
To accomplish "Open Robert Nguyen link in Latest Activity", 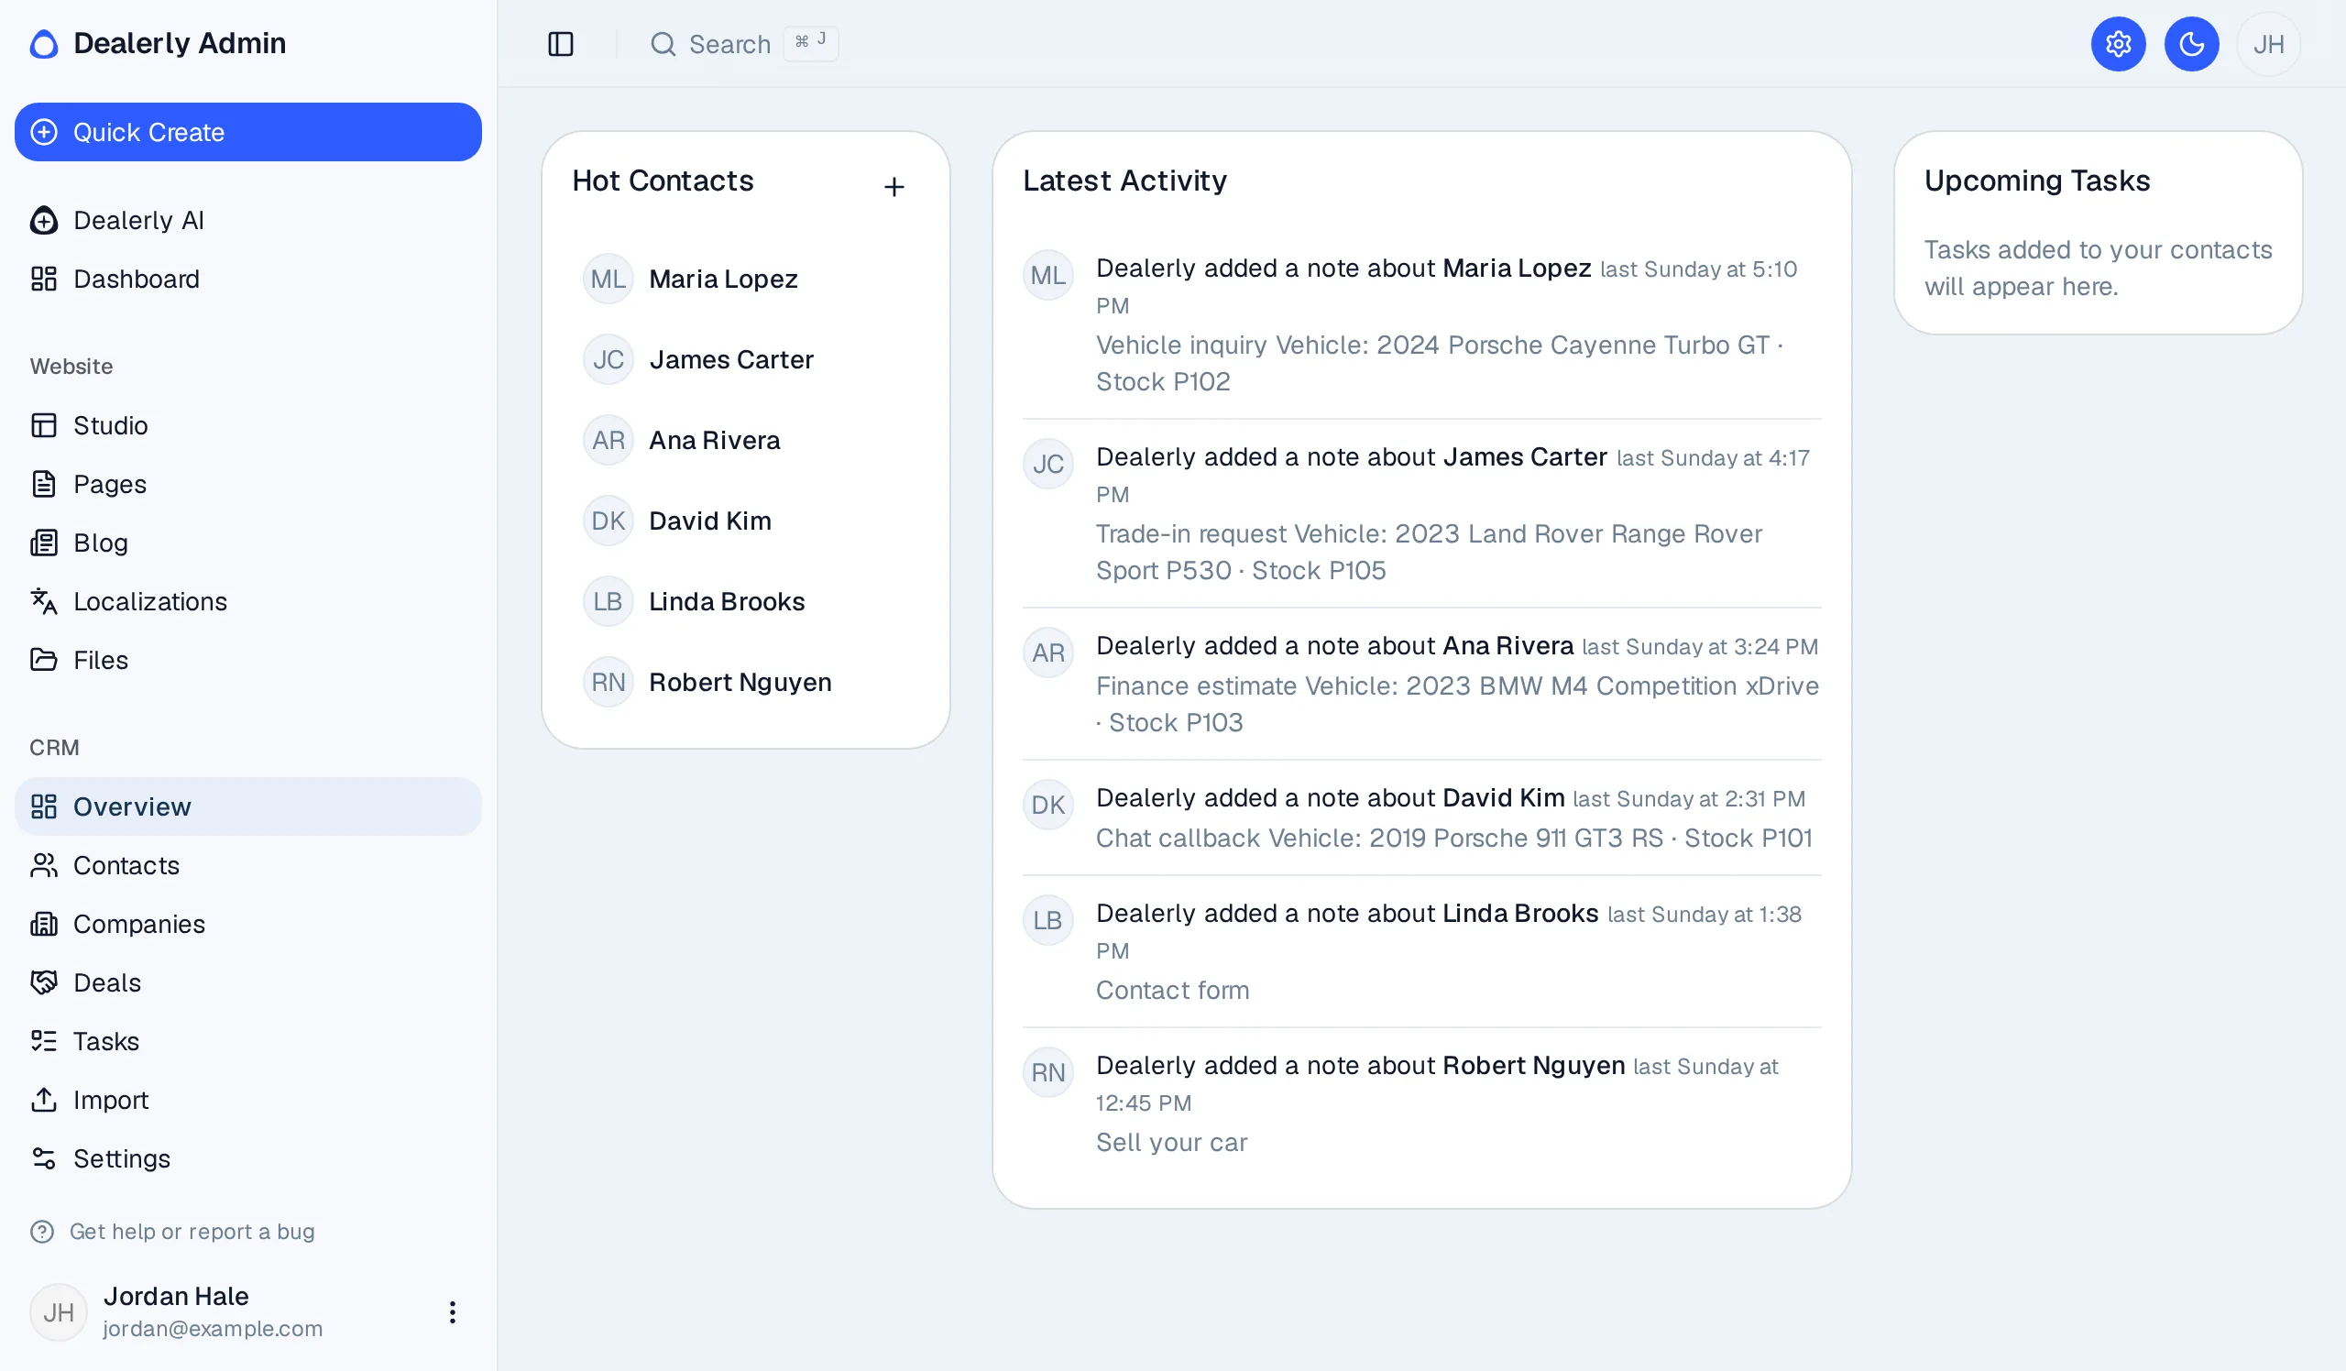I will tap(1533, 1065).
